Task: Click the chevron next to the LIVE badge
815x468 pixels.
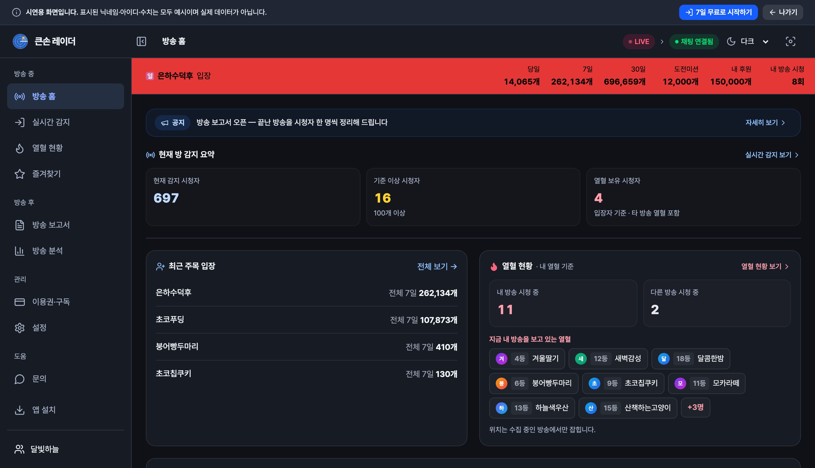Action: click(662, 42)
